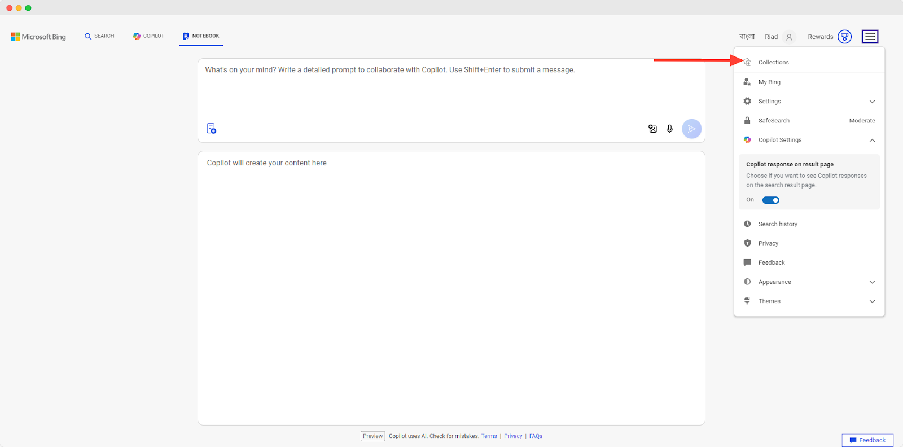Click the My Bing person icon

point(747,82)
